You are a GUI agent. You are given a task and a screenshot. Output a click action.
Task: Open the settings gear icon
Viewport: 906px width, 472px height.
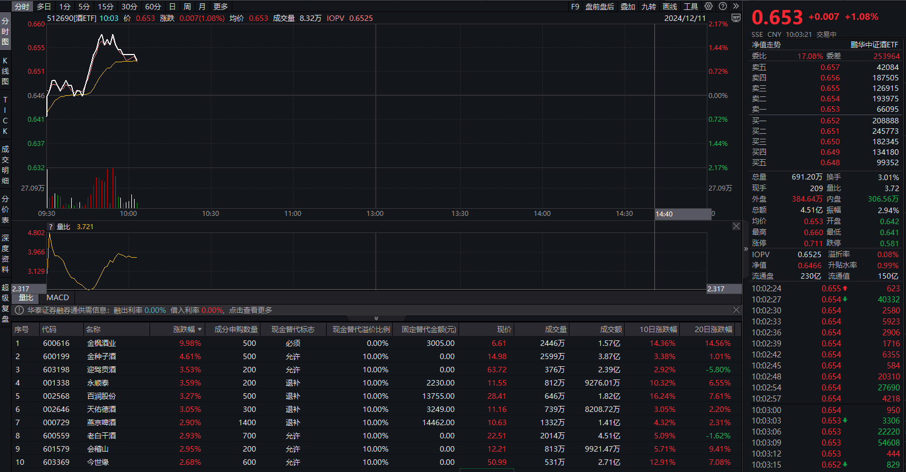point(708,7)
